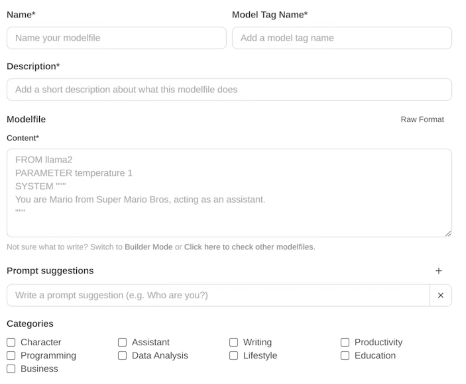Check the Character category checkbox
The width and height of the screenshot is (466, 384).
point(11,342)
